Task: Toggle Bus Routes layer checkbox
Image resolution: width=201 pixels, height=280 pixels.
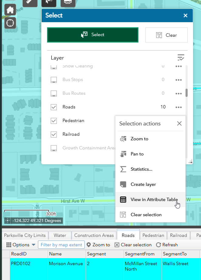Action: click(54, 94)
